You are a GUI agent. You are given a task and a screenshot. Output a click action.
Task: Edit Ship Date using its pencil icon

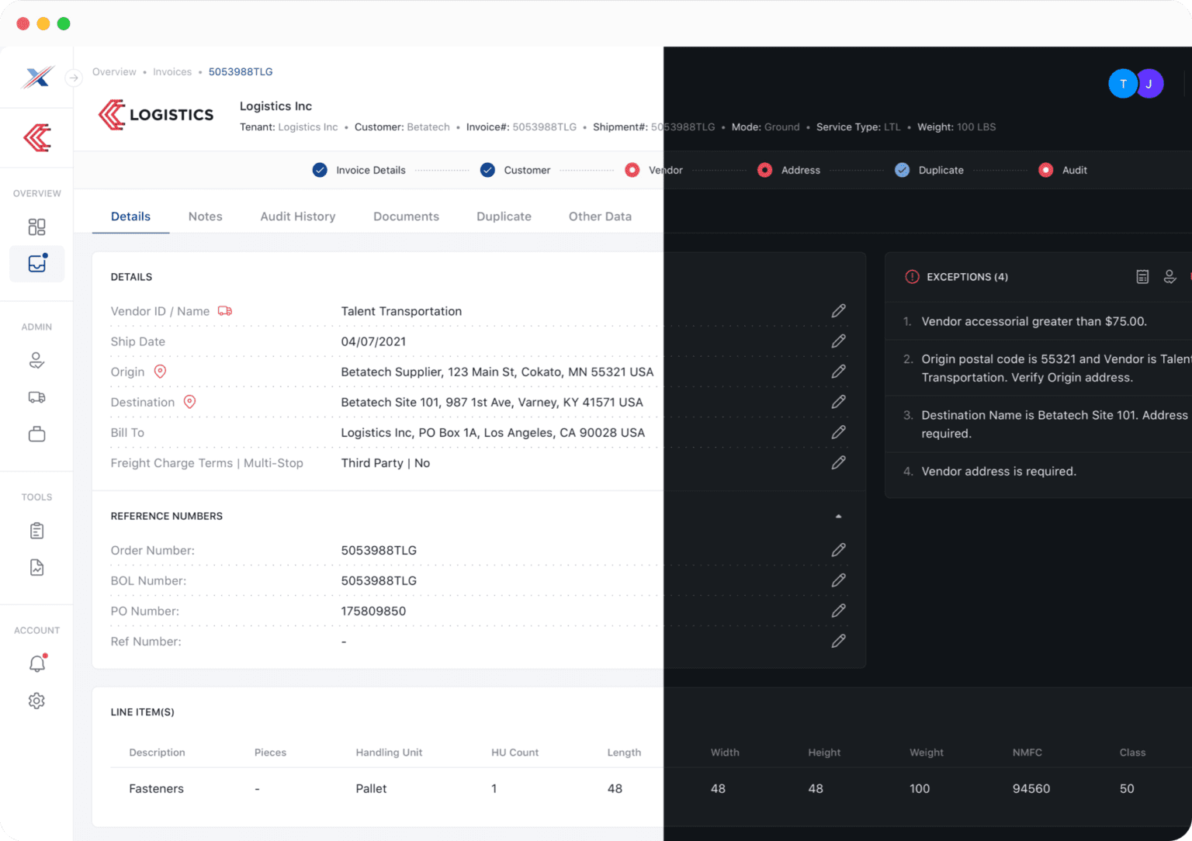(x=839, y=341)
